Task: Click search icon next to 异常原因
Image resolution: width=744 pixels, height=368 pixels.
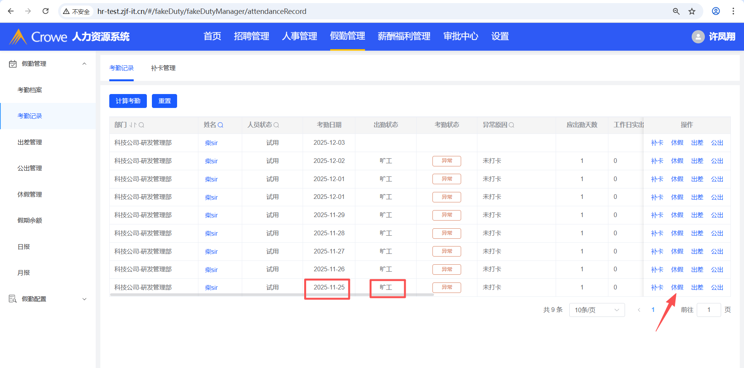Action: point(511,125)
